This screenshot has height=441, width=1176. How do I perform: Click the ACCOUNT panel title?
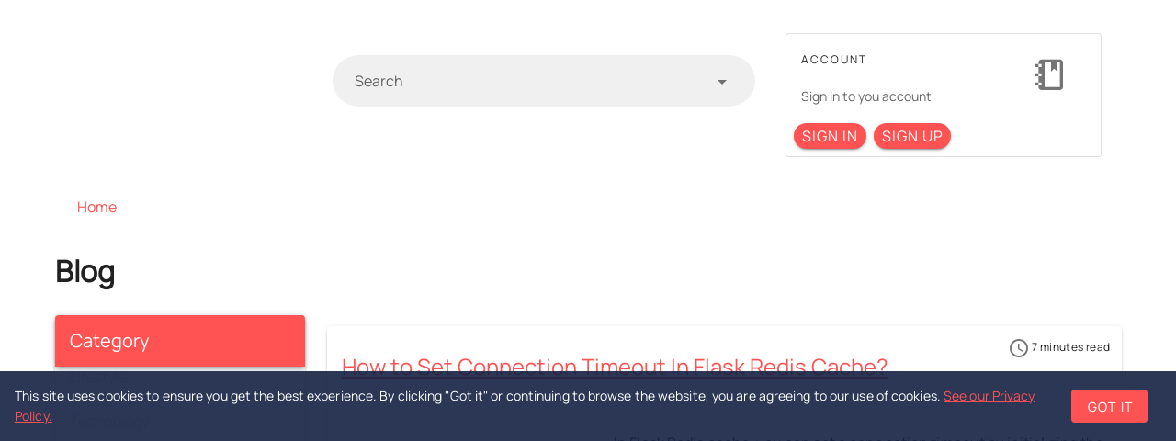click(833, 59)
